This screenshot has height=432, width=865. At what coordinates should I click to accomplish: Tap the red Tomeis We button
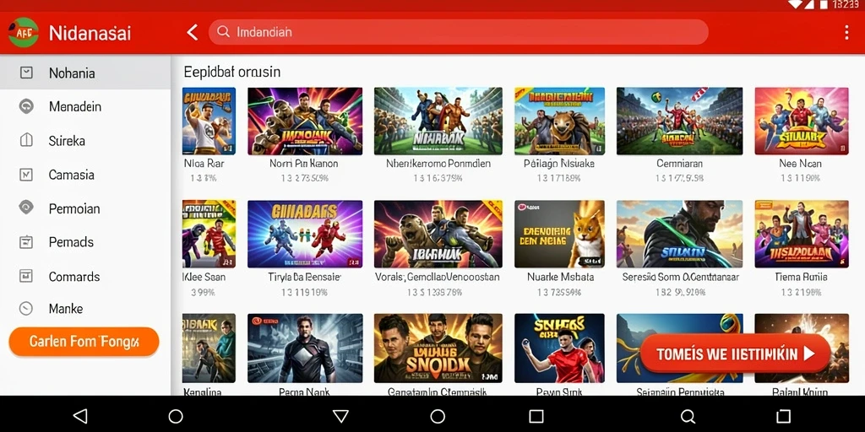[736, 354]
